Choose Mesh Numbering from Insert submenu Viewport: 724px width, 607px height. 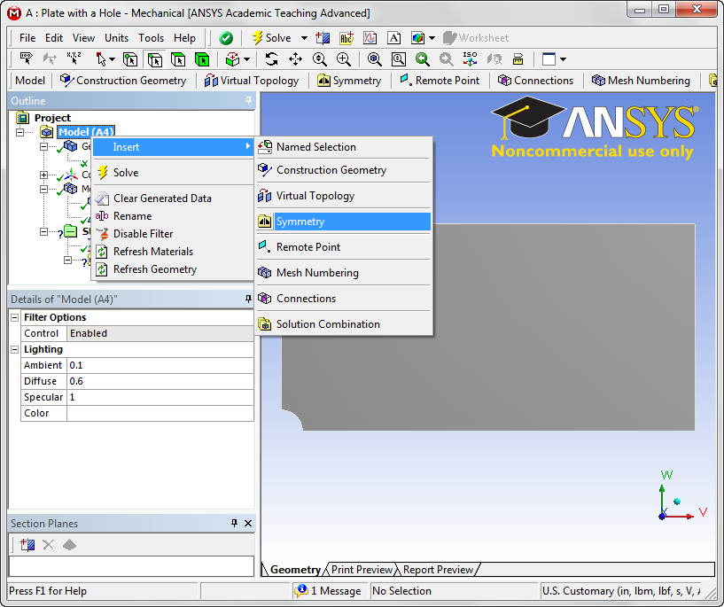point(344,273)
